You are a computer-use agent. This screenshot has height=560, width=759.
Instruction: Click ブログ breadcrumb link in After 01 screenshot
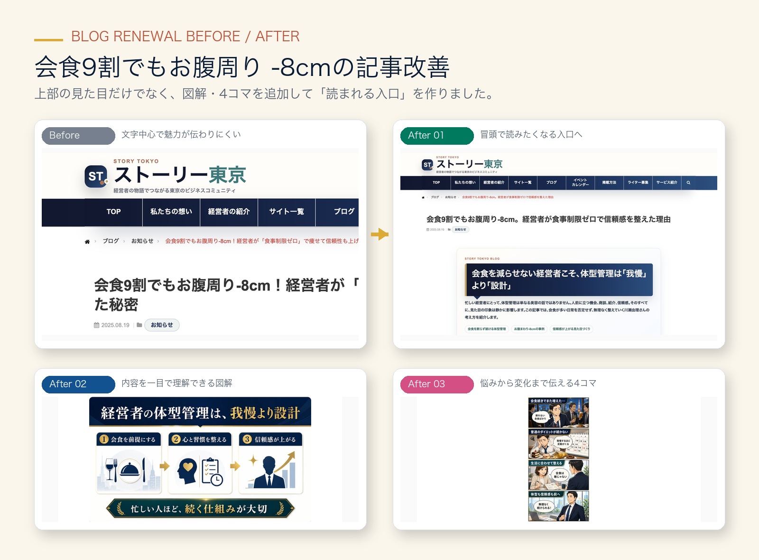pyautogui.click(x=435, y=197)
